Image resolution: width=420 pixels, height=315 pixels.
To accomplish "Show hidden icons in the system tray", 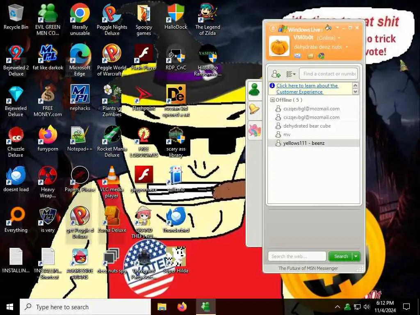I will (x=338, y=307).
